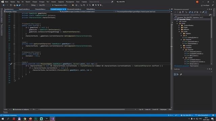Switch to the Team Explorer tab
Image resolution: width=216 pixels, height=121 pixels.
(194, 66)
